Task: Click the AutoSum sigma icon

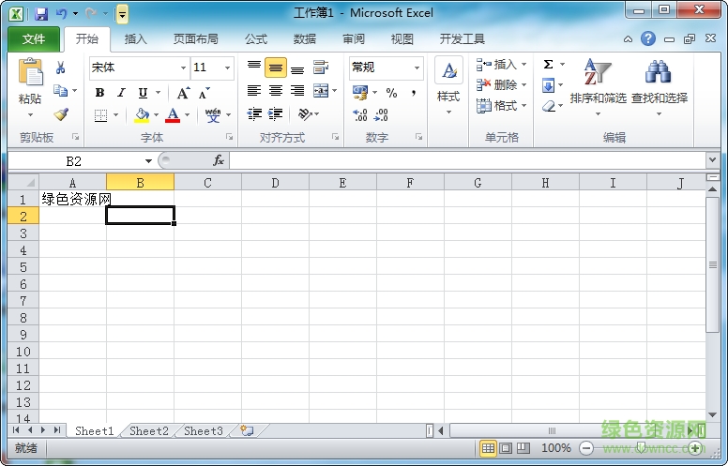Action: coord(549,65)
